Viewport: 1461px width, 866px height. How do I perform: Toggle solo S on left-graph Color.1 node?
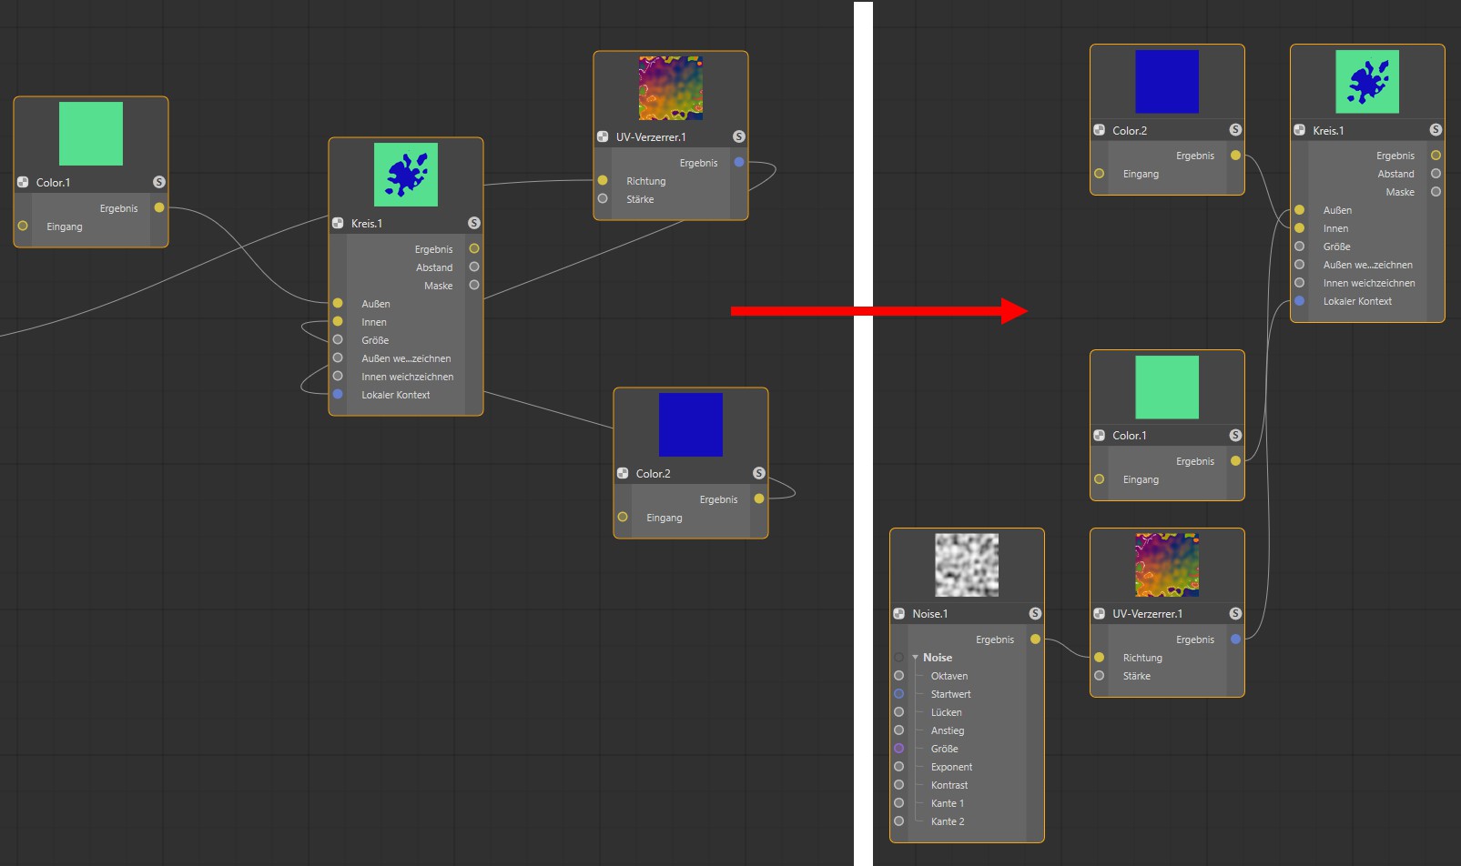(159, 182)
